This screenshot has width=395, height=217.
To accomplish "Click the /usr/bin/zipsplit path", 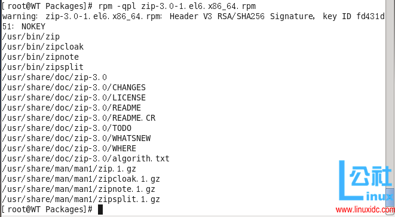I will point(43,67).
